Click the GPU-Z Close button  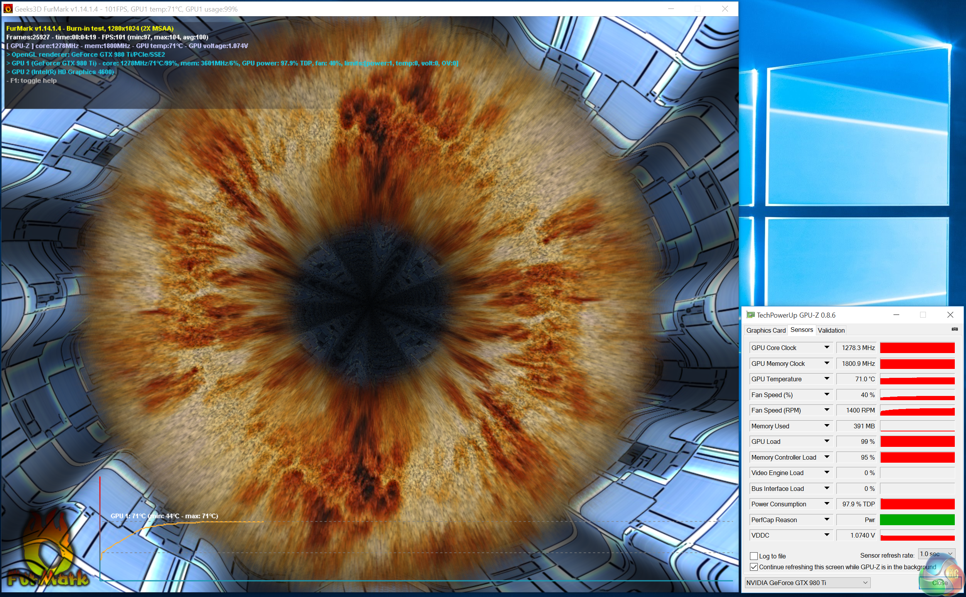tap(939, 583)
